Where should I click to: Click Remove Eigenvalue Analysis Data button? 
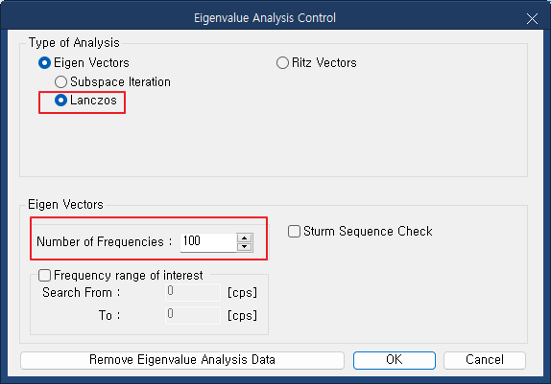tap(182, 360)
